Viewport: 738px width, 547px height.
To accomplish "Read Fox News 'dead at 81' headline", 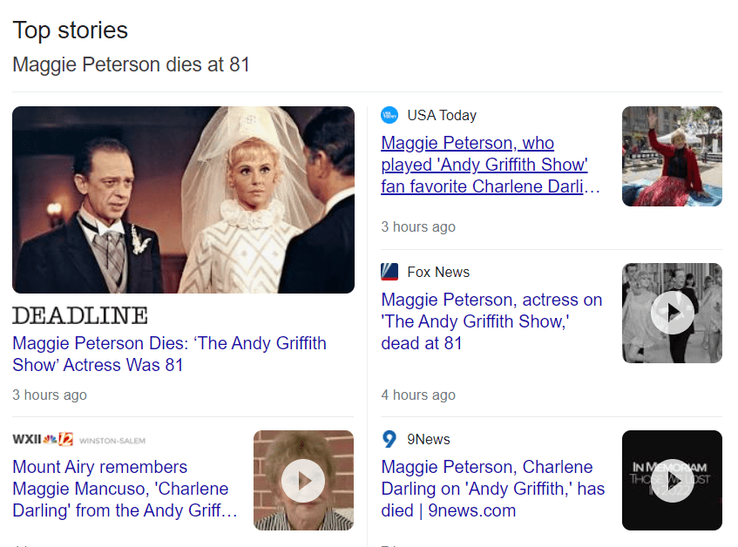I will coord(491,321).
